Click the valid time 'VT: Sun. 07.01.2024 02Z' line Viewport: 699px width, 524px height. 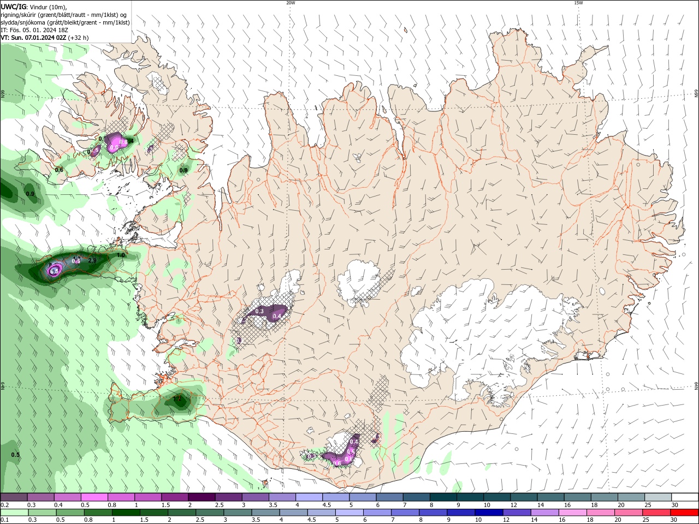[x=34, y=38]
